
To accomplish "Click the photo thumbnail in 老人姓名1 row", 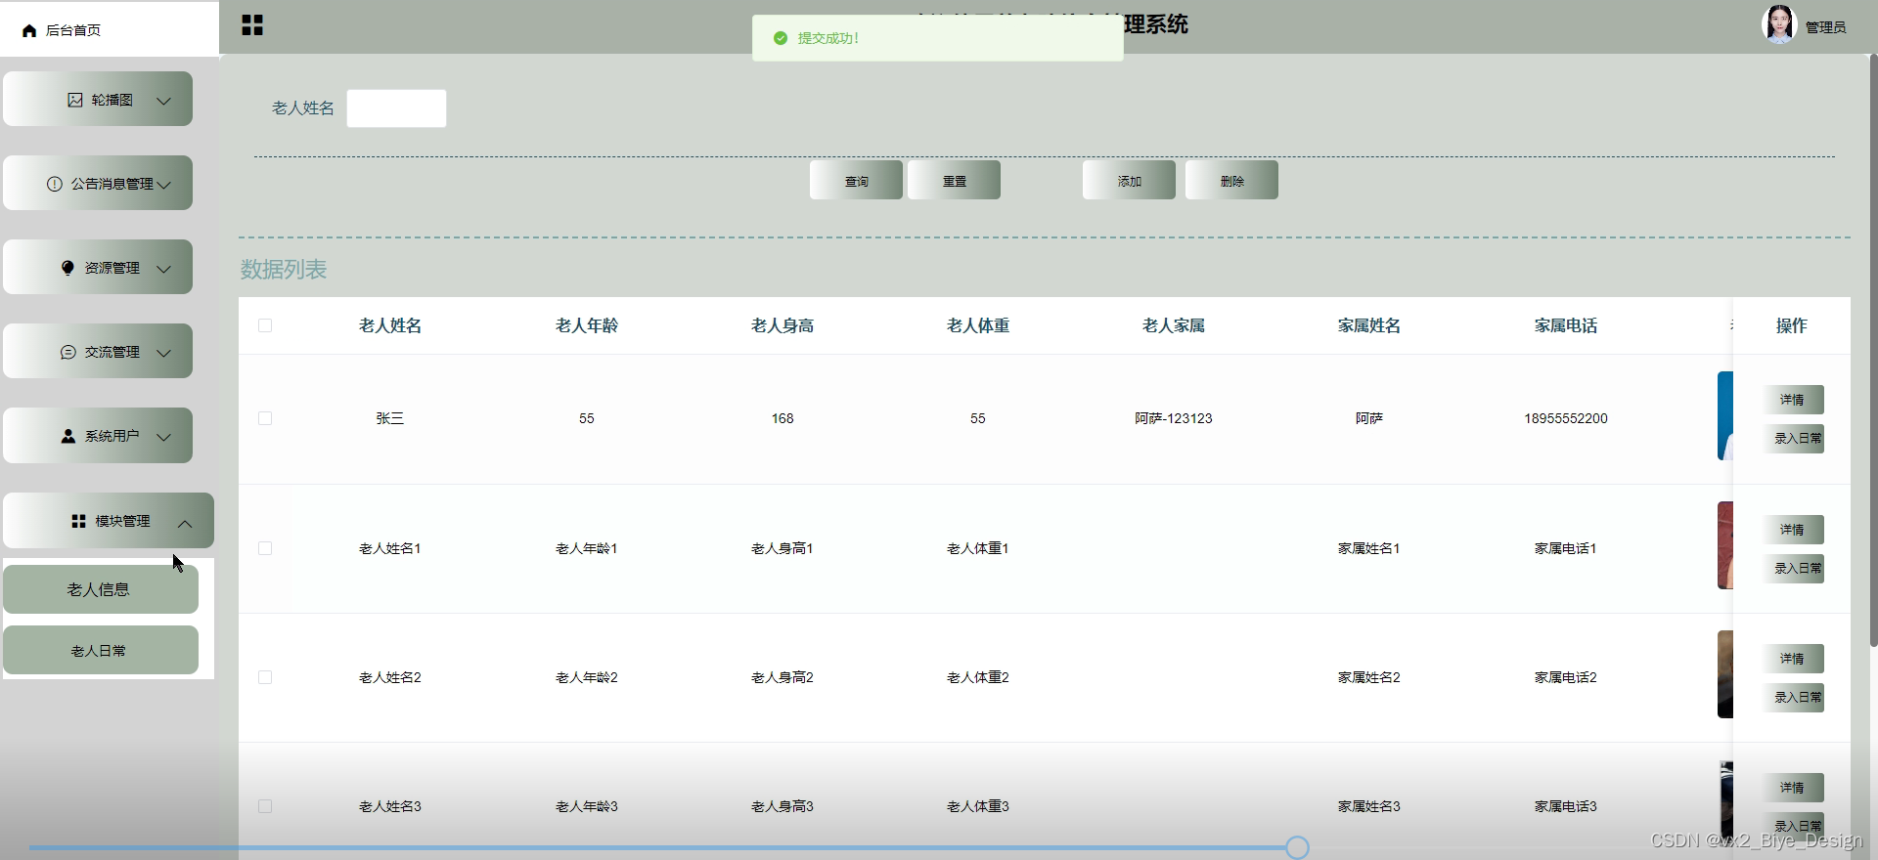I will (1725, 545).
